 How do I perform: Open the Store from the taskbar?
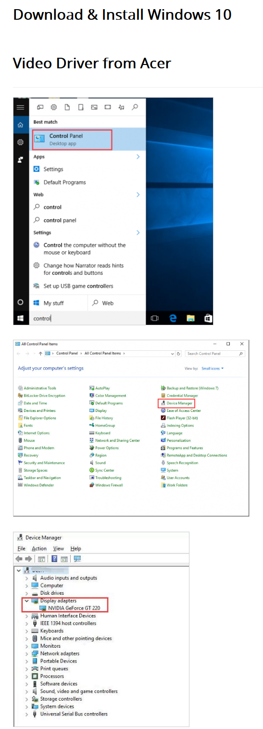pyautogui.click(x=208, y=318)
